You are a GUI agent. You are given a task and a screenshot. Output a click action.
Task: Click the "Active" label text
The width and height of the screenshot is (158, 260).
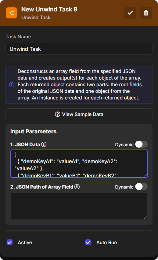[x=25, y=242]
